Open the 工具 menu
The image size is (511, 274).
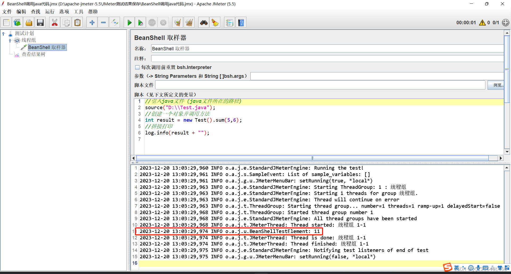pyautogui.click(x=79, y=12)
